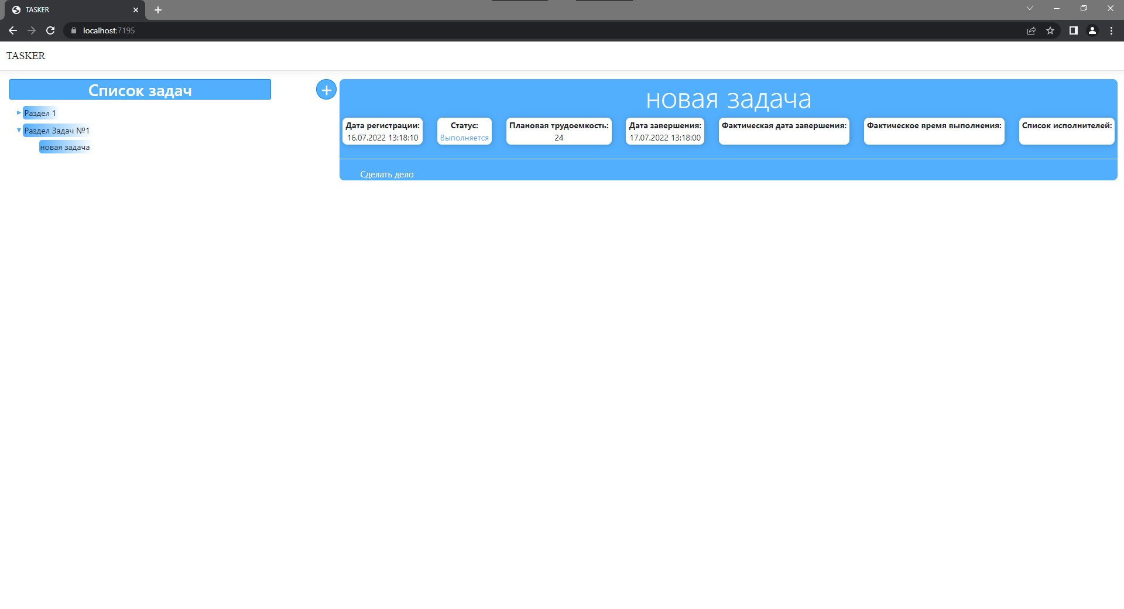Collapse the 'Раздел Задач №1' node
This screenshot has height=609, width=1124.
[x=18, y=130]
